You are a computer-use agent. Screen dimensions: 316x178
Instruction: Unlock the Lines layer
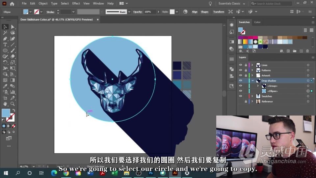pos(246,65)
